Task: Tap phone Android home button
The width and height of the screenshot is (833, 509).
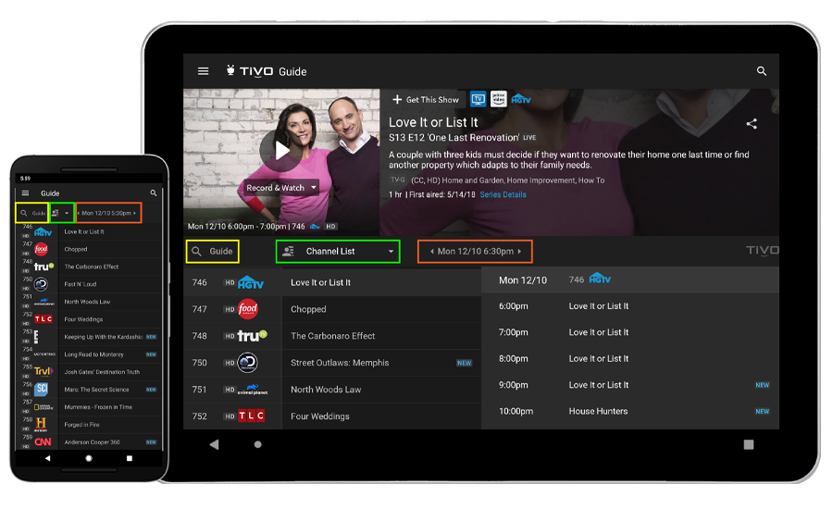Action: 89,458
